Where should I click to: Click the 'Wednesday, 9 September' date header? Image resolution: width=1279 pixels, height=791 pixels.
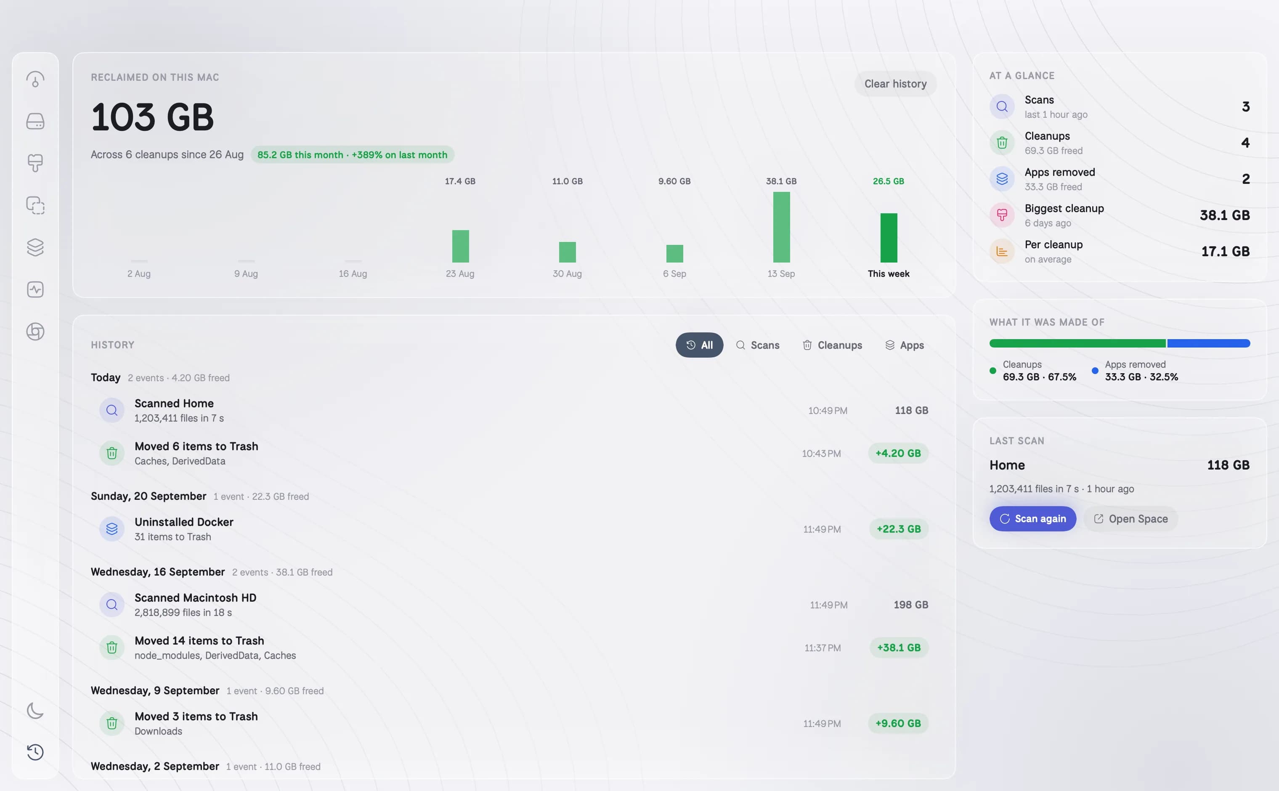(x=155, y=691)
